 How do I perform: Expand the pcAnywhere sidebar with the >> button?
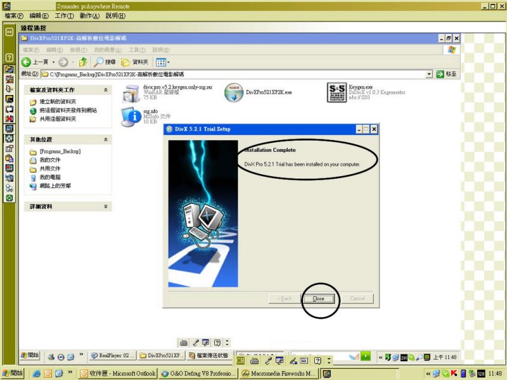[10, 32]
